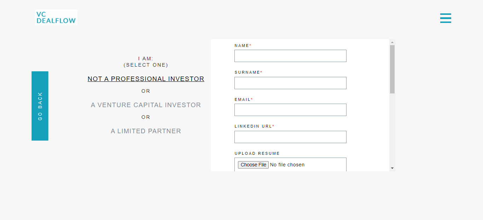Focus the Name input field

(x=290, y=56)
